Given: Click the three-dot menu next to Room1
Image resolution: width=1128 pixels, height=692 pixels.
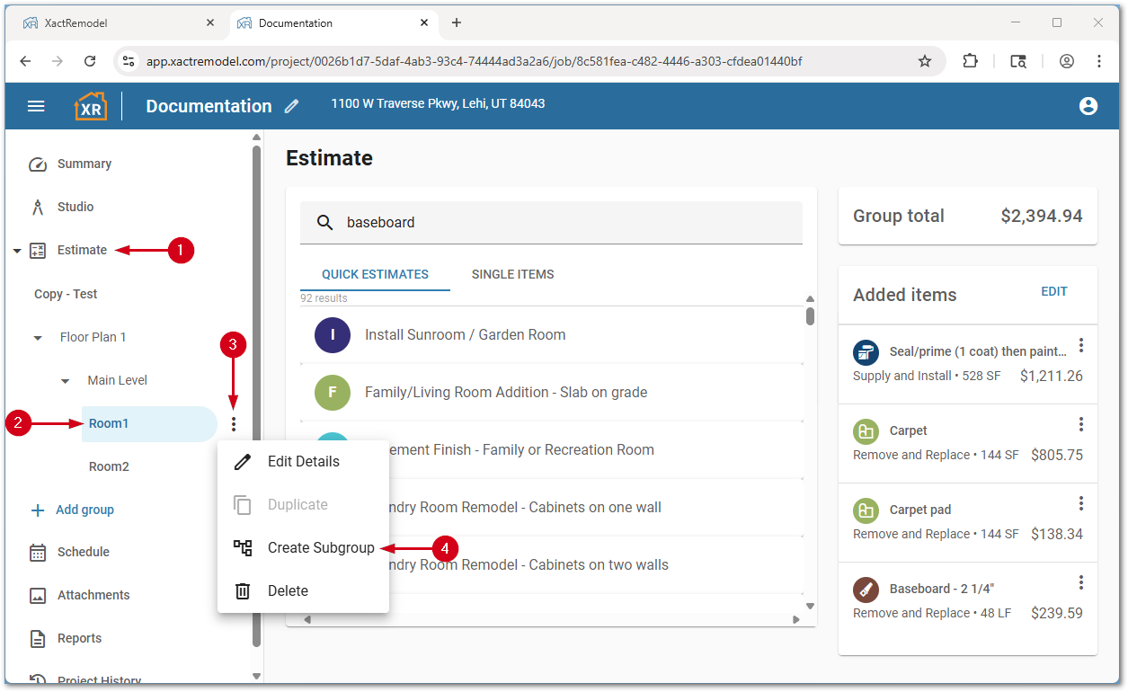Looking at the screenshot, I should (234, 424).
